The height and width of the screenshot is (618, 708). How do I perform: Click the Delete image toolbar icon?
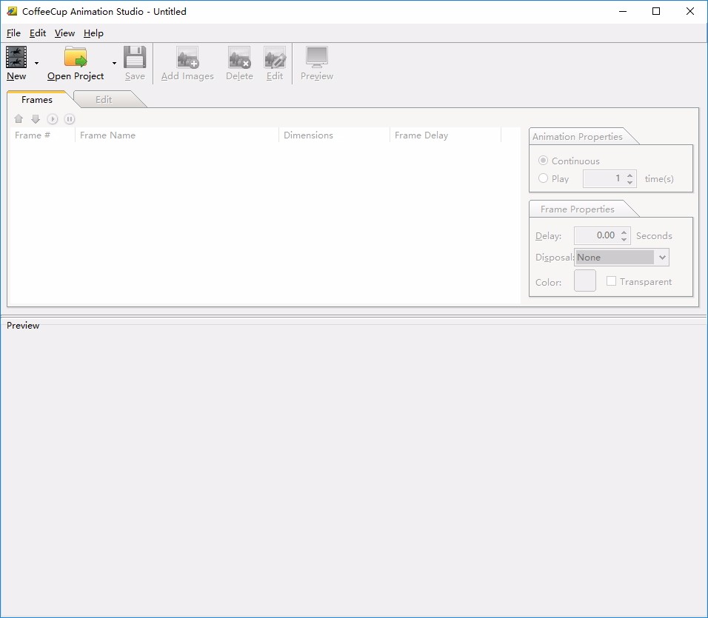pyautogui.click(x=239, y=57)
